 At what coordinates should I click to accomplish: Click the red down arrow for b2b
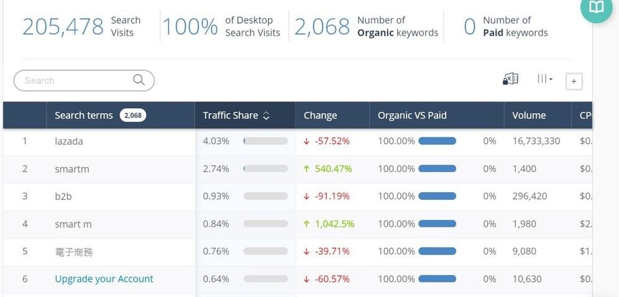pyautogui.click(x=306, y=196)
